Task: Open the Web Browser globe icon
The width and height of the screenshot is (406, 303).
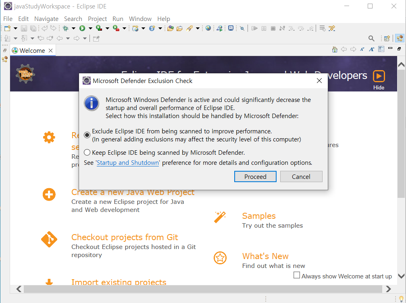Action: click(x=208, y=28)
